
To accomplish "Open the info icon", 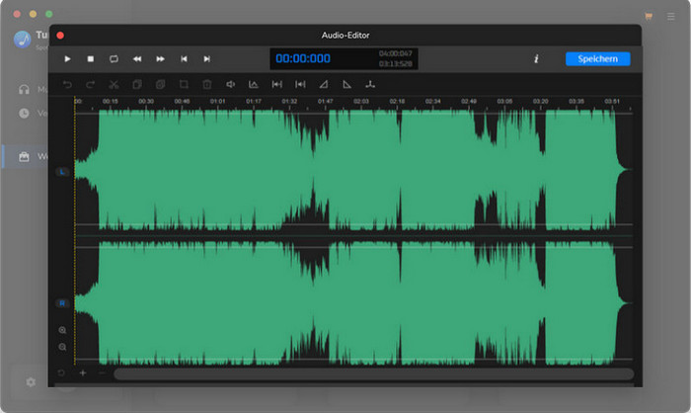I will [x=536, y=58].
